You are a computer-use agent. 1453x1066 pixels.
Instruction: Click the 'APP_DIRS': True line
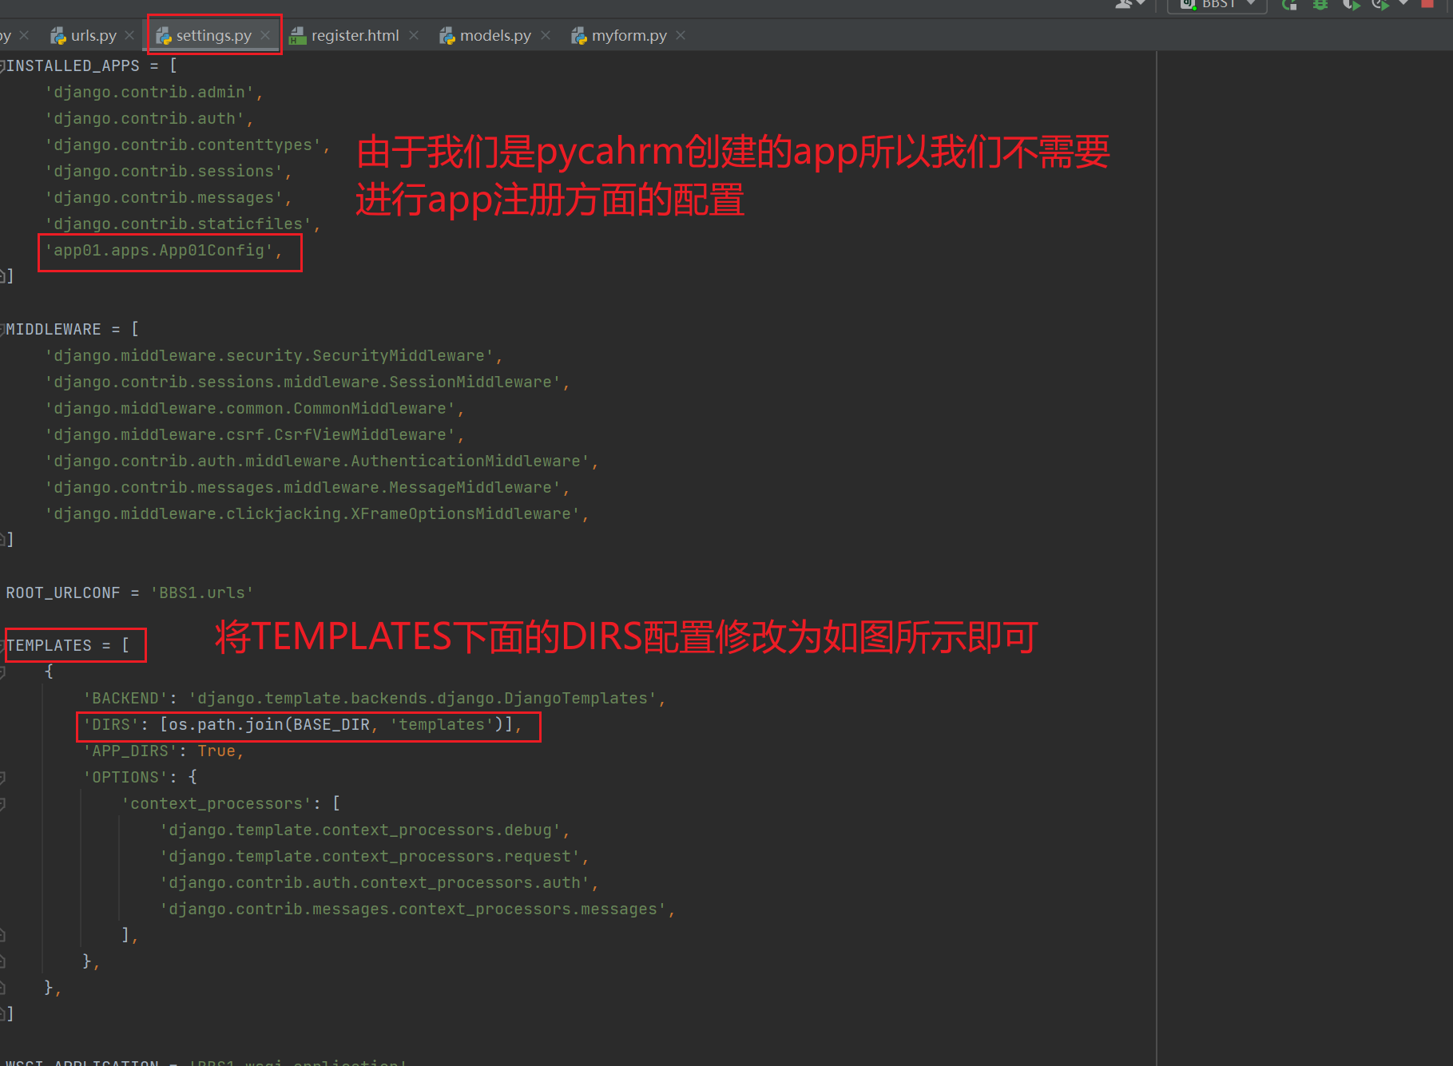(163, 751)
